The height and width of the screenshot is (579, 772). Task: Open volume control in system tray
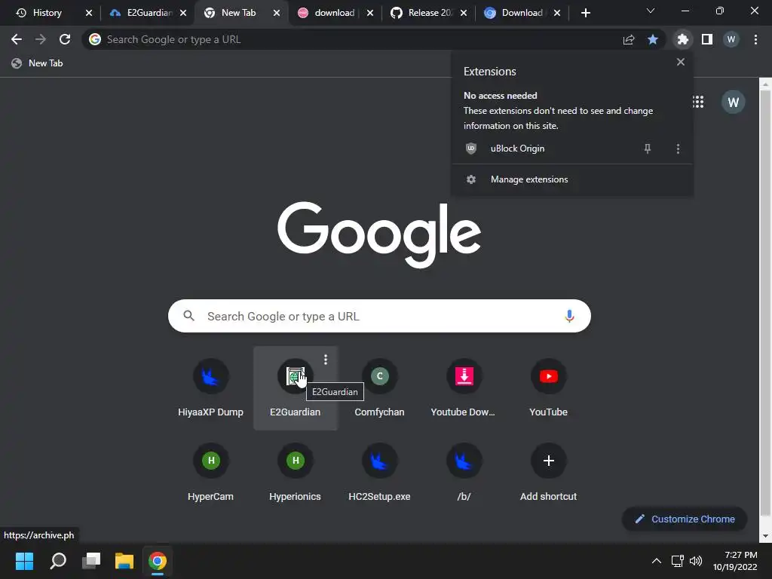pos(696,560)
